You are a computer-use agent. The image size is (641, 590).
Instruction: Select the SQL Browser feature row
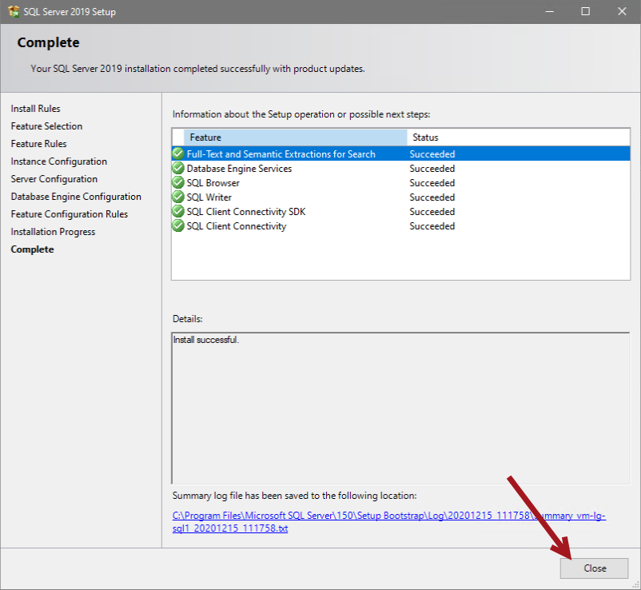point(400,182)
